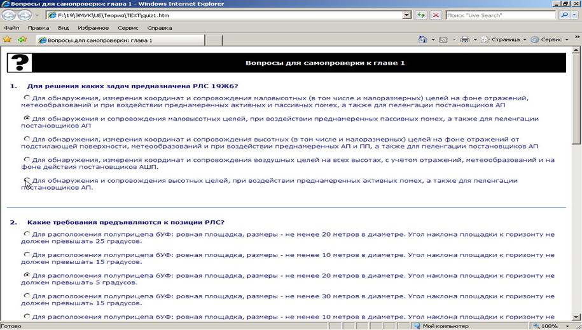This screenshot has height=330, width=582.
Task: Expand the address bar history dropdown
Action: [x=407, y=15]
